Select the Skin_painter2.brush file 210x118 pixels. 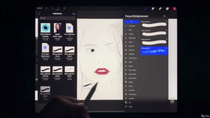[x=70, y=53]
